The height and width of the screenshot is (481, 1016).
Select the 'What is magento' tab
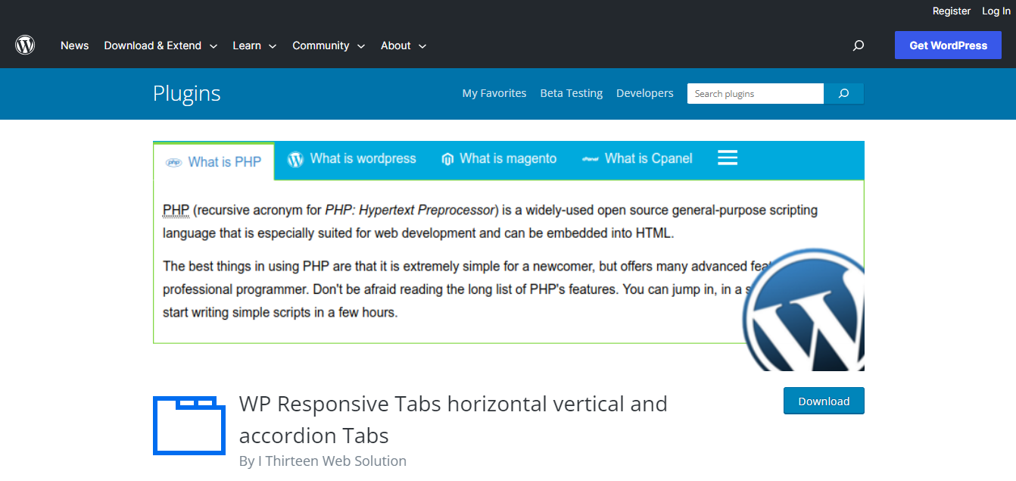[509, 159]
